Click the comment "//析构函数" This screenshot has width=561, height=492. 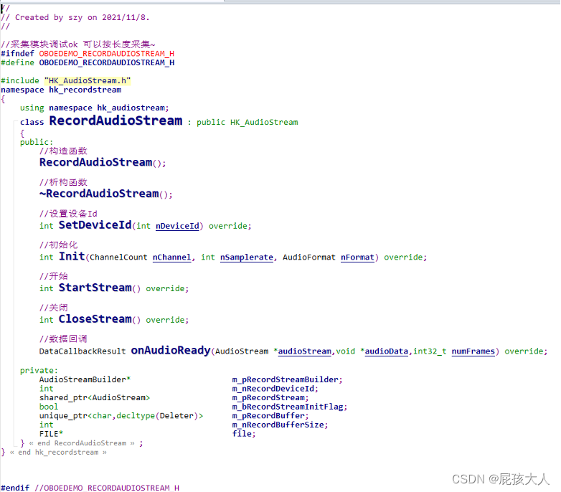pyautogui.click(x=63, y=182)
